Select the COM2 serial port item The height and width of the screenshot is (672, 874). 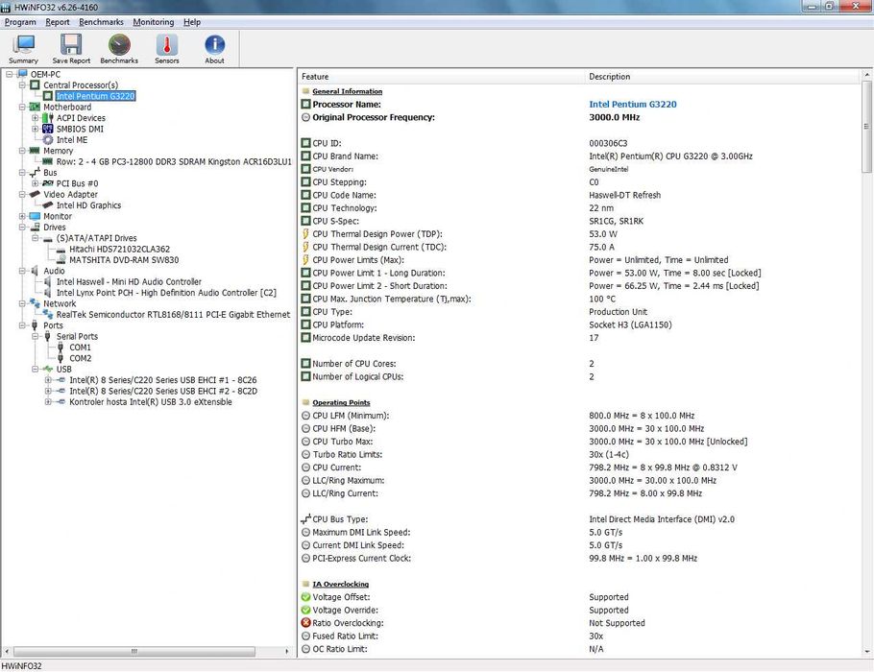tap(81, 358)
